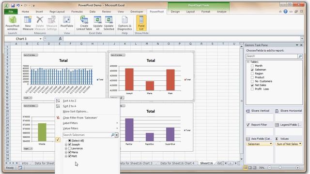
Task: Click the zoom slider handle
Action: click(x=280, y=168)
